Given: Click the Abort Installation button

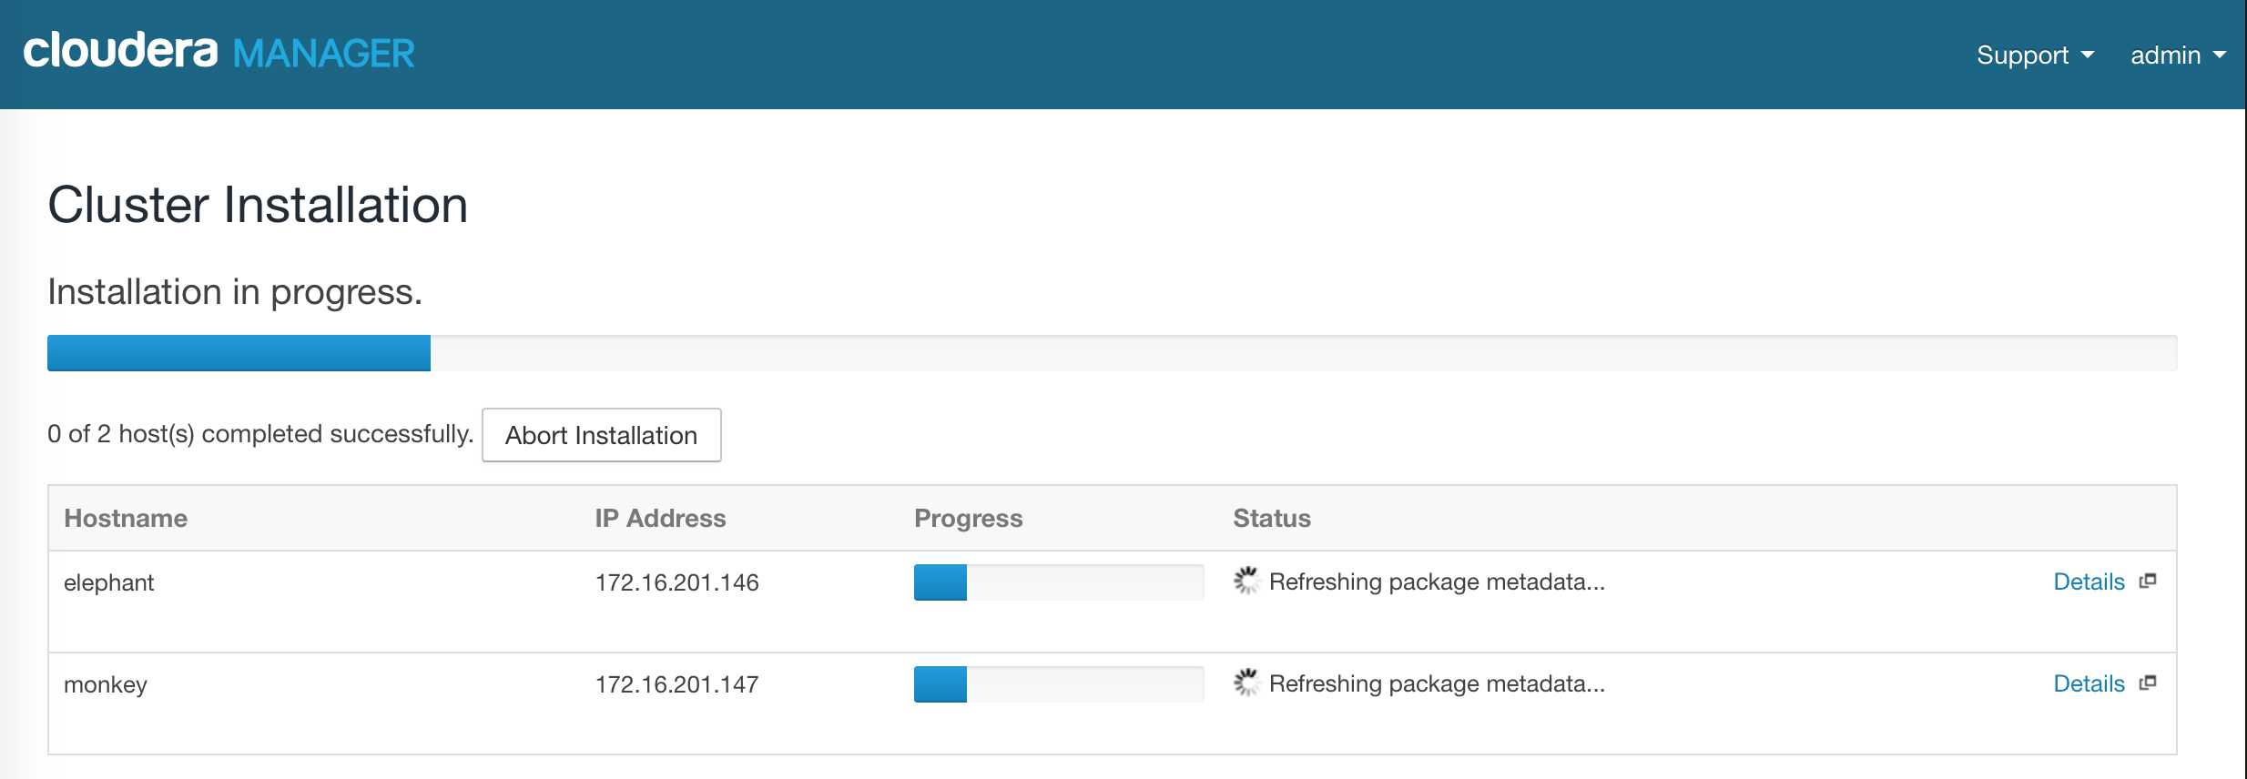Looking at the screenshot, I should 602,435.
